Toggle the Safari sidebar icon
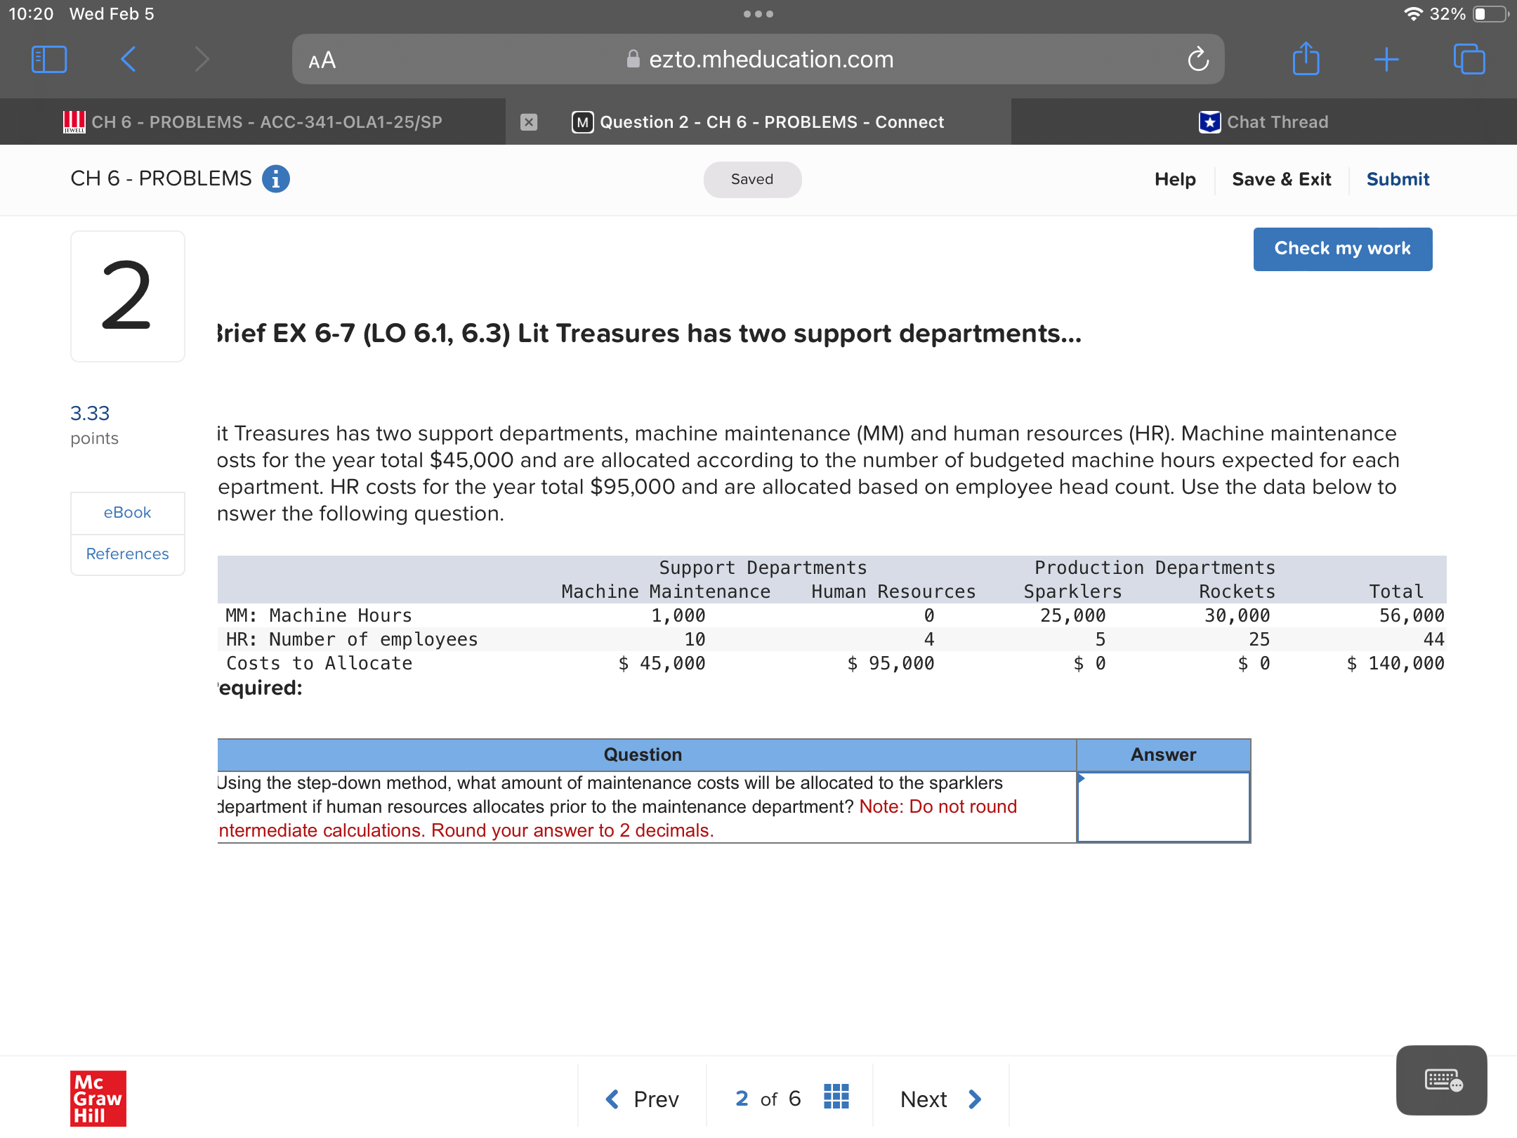Viewport: 1517px width, 1138px height. pyautogui.click(x=49, y=60)
